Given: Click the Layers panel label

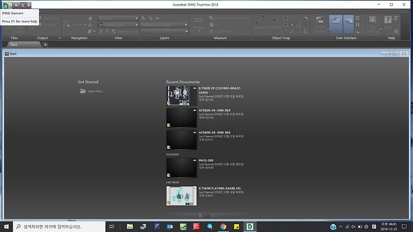Looking at the screenshot, I should pos(165,38).
